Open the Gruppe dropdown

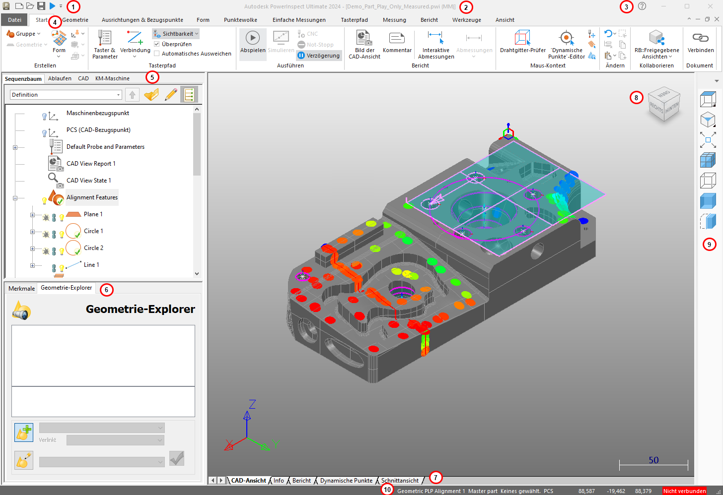24,34
